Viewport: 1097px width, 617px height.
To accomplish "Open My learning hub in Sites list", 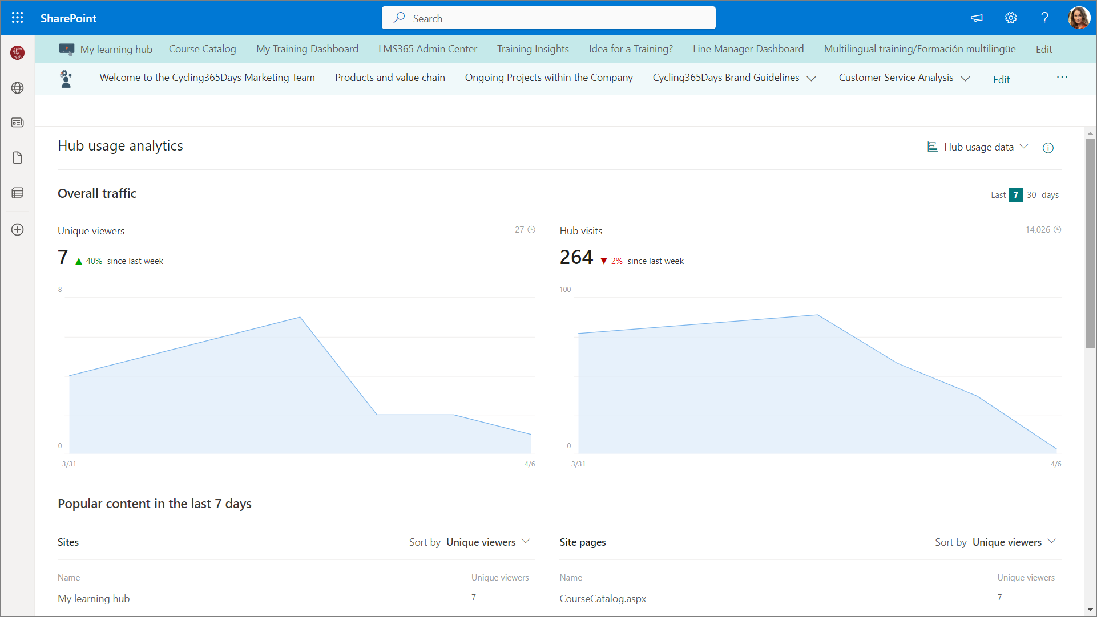I will [94, 599].
